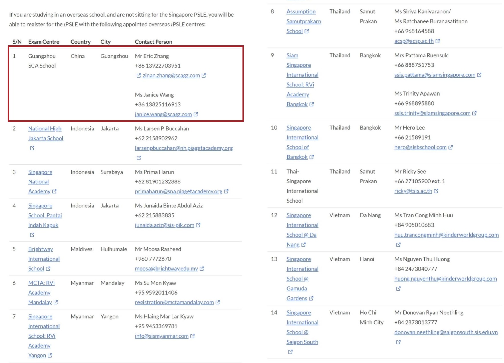Click the external-link icon after zinan.zhang@scagz.com
The width and height of the screenshot is (504, 363).
pos(204,76)
